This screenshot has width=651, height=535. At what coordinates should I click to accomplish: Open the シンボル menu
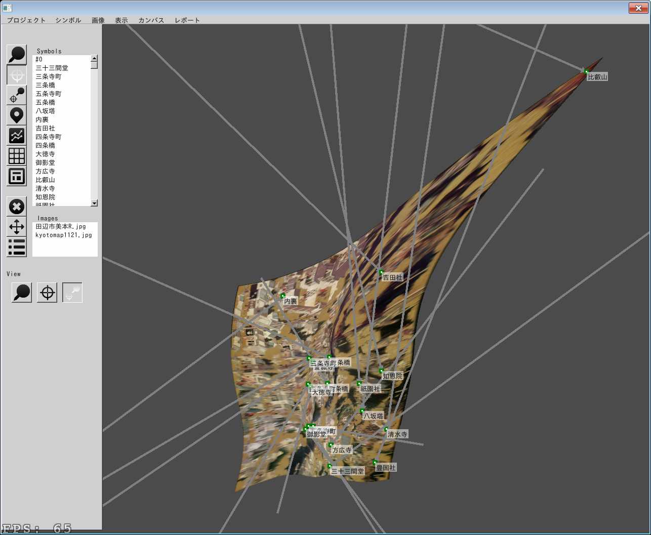click(x=68, y=20)
